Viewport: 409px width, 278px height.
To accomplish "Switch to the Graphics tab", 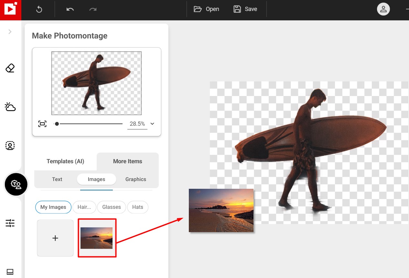I will point(135,179).
